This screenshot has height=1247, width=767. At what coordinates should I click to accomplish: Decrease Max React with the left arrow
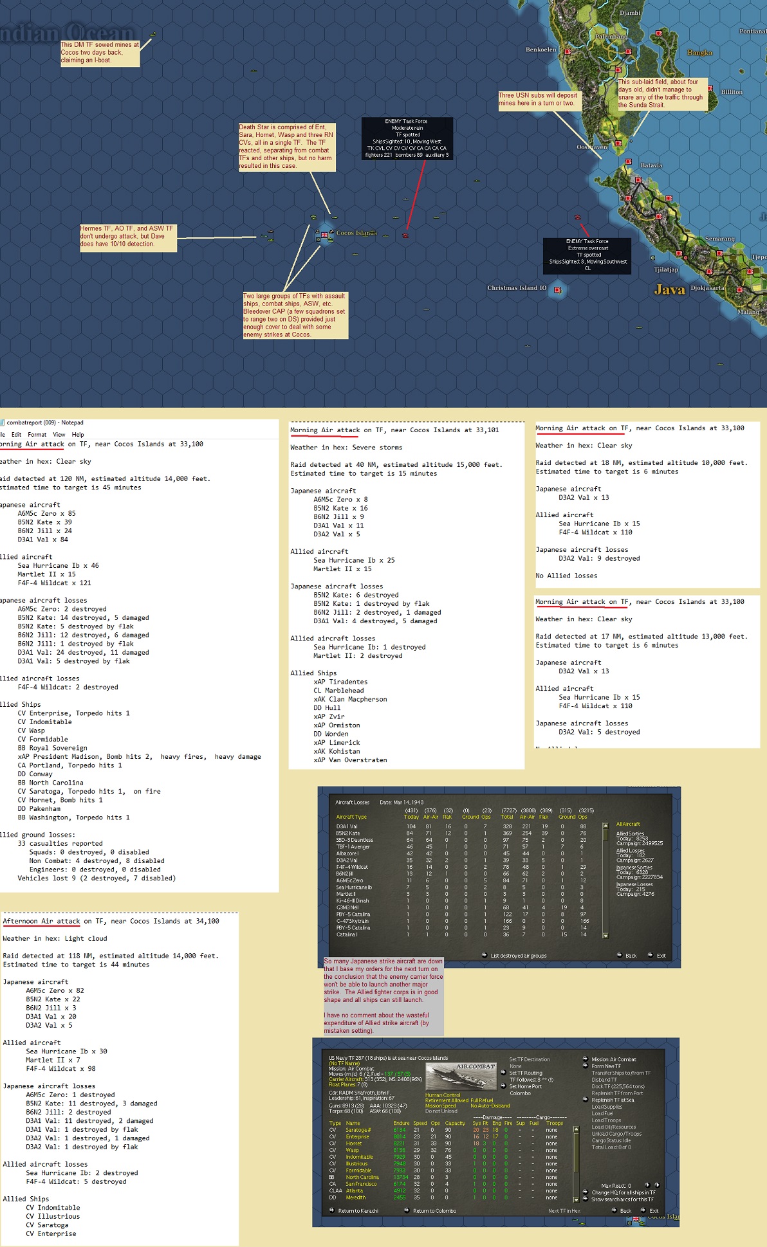click(x=648, y=1185)
